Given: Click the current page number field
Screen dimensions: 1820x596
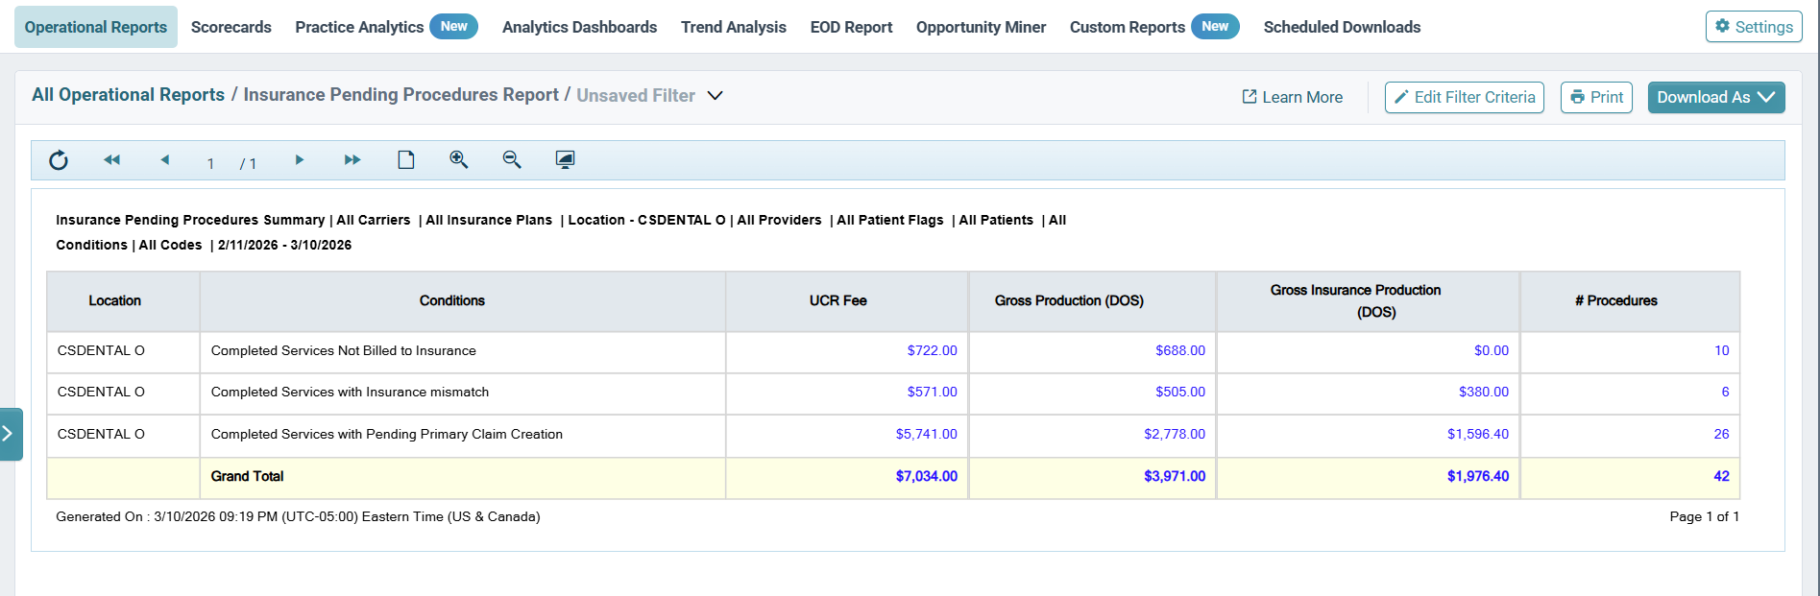Looking at the screenshot, I should tap(210, 163).
